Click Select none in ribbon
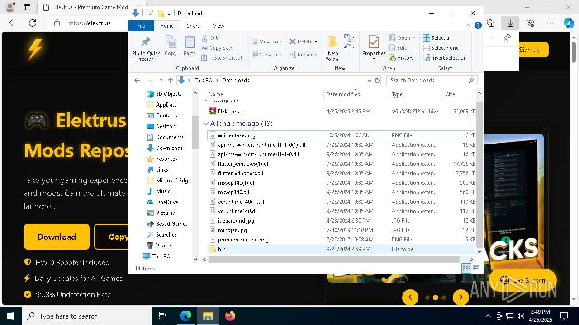Viewport: 579px width, 325px height. point(441,48)
